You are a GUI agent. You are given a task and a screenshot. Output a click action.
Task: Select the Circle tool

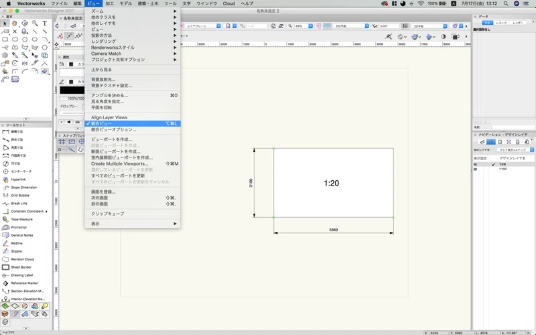point(25,40)
